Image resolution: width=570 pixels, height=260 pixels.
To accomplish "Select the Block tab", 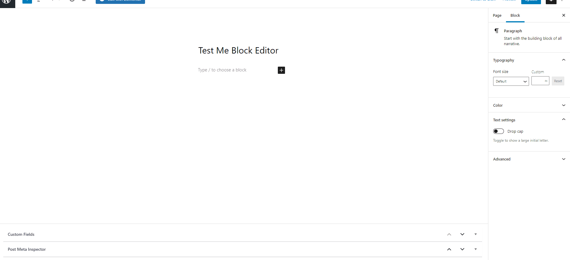I will [x=515, y=16].
